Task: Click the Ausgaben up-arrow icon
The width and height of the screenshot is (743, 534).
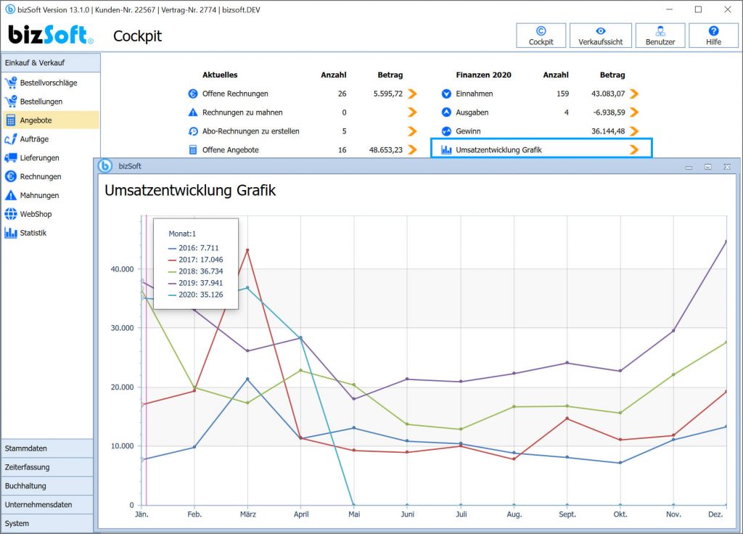Action: click(446, 112)
